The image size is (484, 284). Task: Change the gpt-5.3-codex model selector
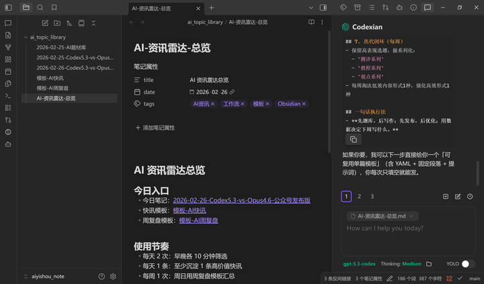359,264
